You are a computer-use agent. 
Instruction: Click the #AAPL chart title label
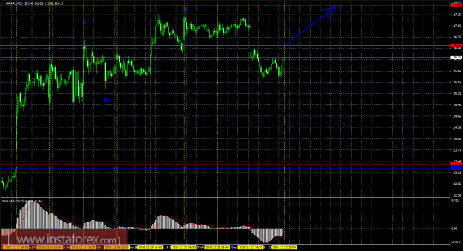pos(15,3)
